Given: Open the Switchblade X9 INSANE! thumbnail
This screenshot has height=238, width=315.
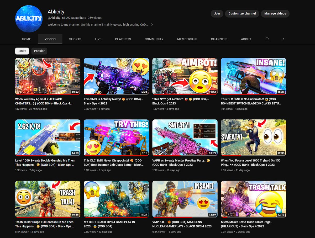Looking at the screenshot, I should click(254, 76).
